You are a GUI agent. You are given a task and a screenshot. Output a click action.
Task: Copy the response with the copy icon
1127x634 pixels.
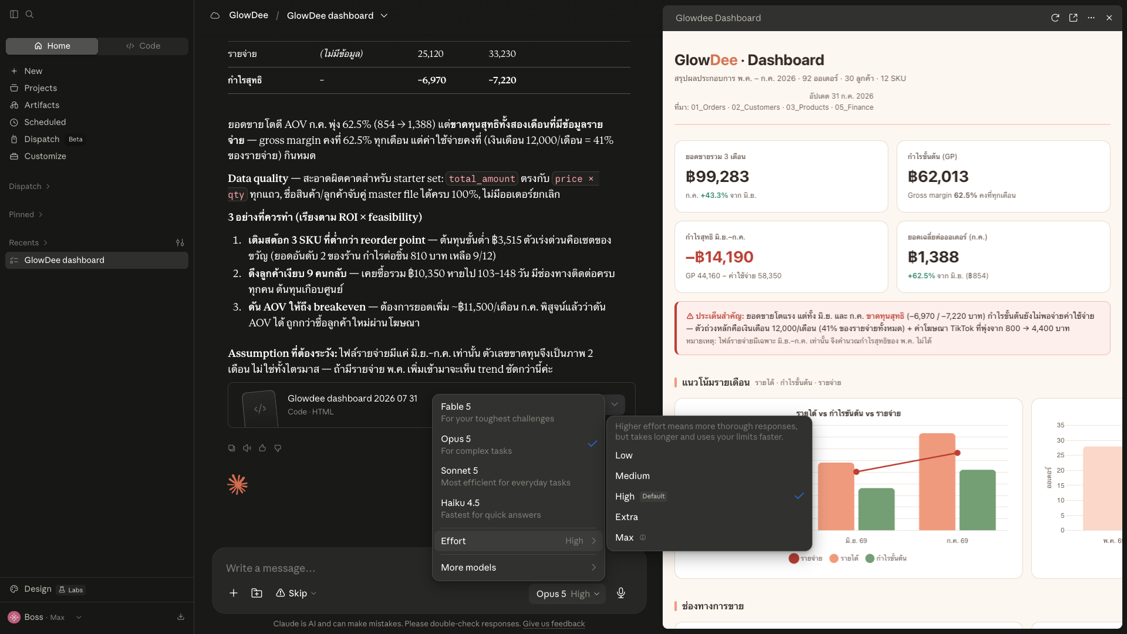coord(232,448)
